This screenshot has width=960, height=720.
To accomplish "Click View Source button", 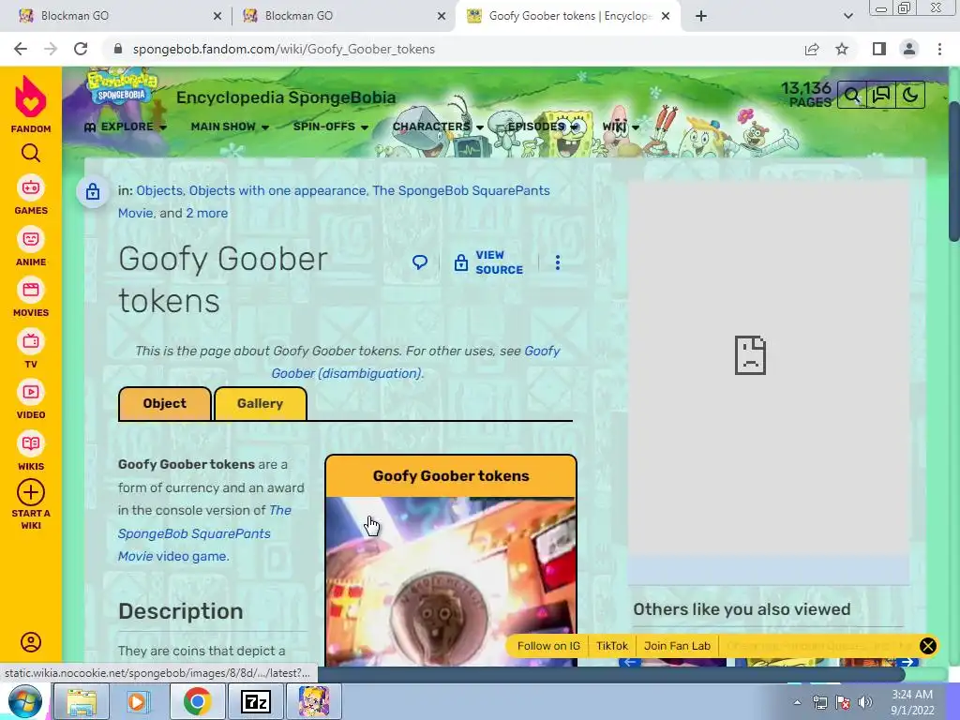I will tap(488, 262).
